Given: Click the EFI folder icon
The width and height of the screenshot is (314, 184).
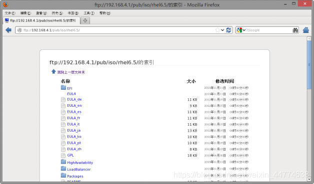Looking at the screenshot, I should point(63,87).
